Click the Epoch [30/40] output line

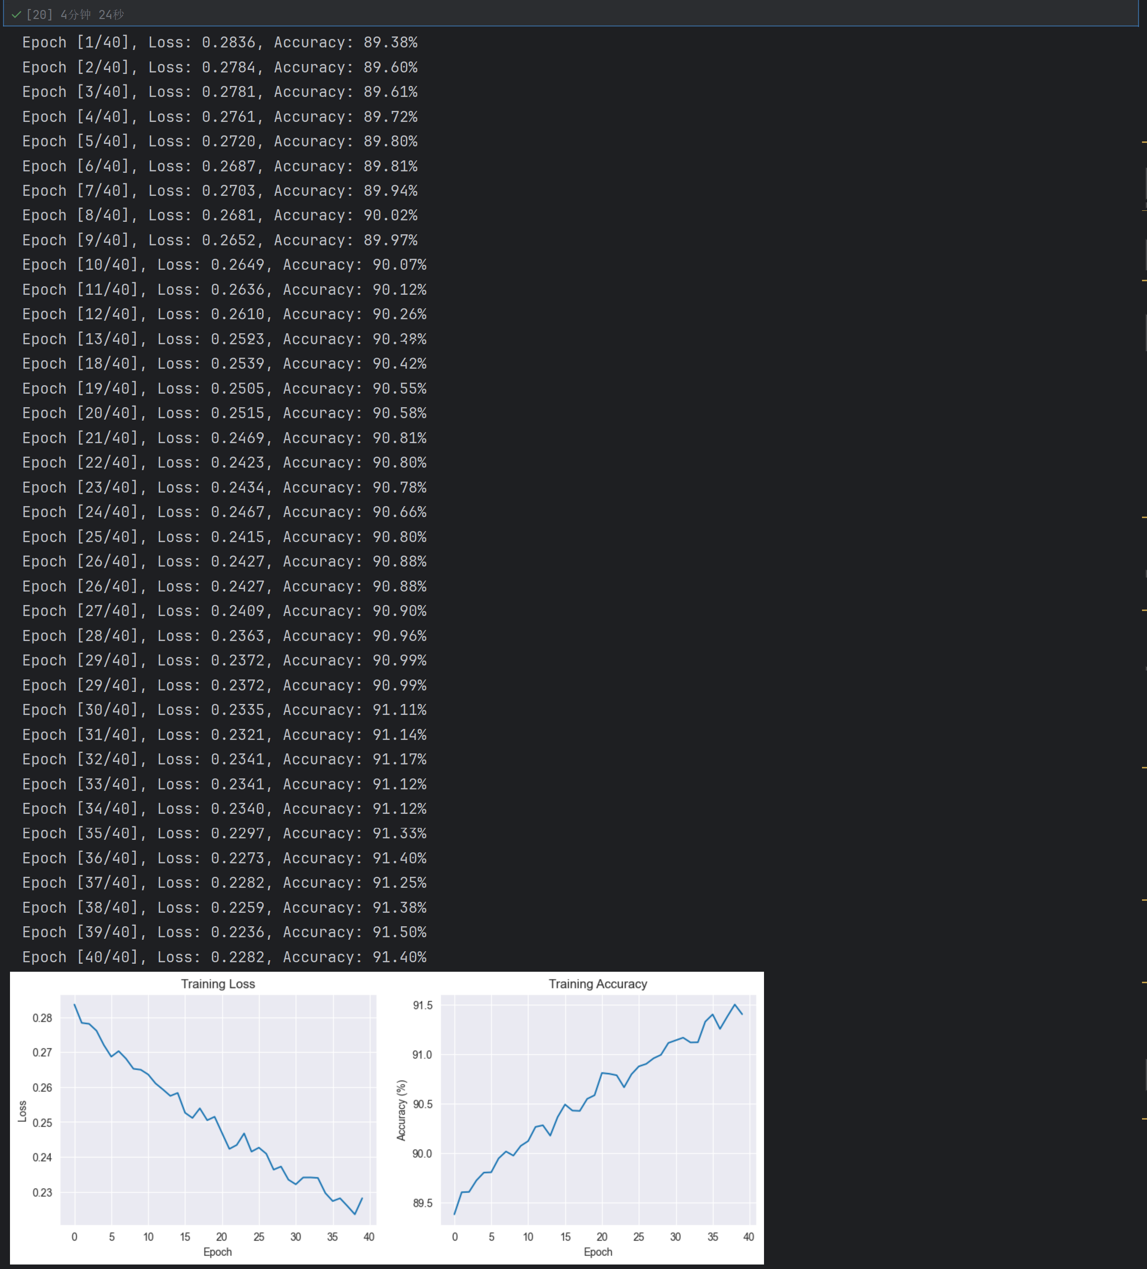click(224, 710)
